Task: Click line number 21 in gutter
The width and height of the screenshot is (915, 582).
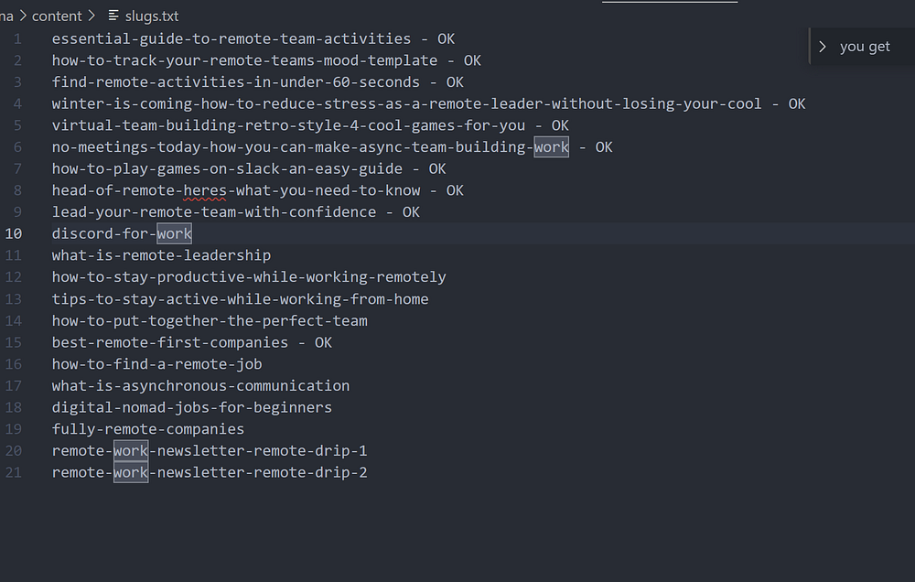Action: tap(14, 472)
